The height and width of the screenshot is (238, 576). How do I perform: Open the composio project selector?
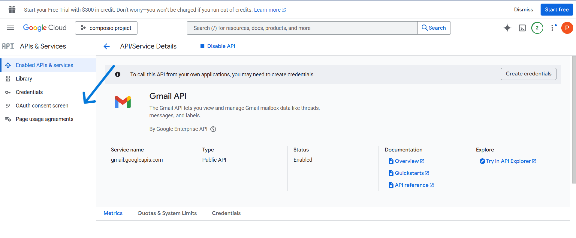pos(106,28)
